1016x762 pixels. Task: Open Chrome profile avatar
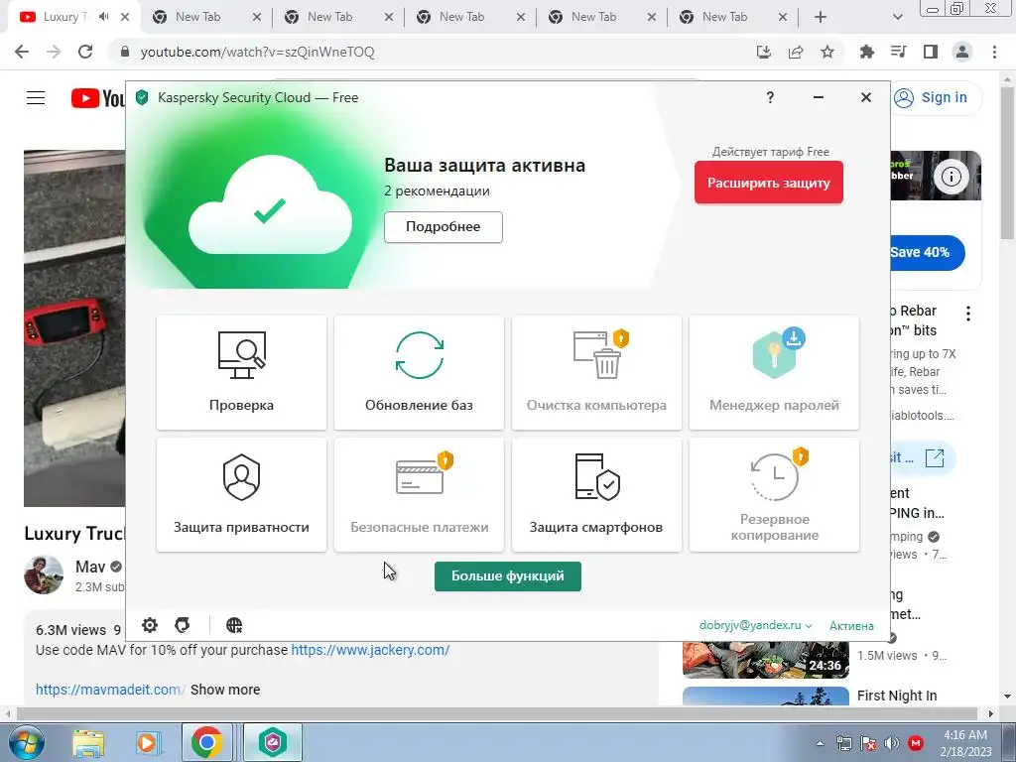[x=962, y=52]
